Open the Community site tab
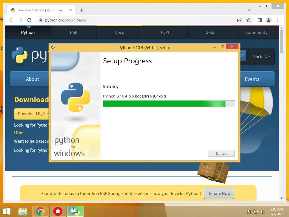The width and height of the screenshot is (289, 217). pyautogui.click(x=256, y=32)
